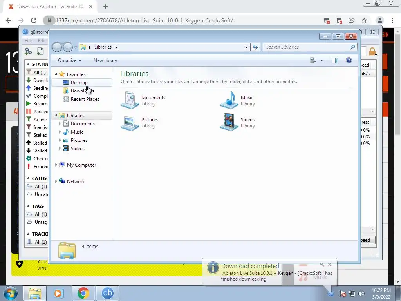Open the Videos library icon
Viewport: 401px width, 301px height.
coord(229,122)
